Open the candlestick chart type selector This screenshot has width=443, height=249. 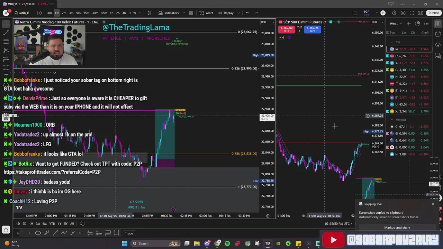[150, 13]
